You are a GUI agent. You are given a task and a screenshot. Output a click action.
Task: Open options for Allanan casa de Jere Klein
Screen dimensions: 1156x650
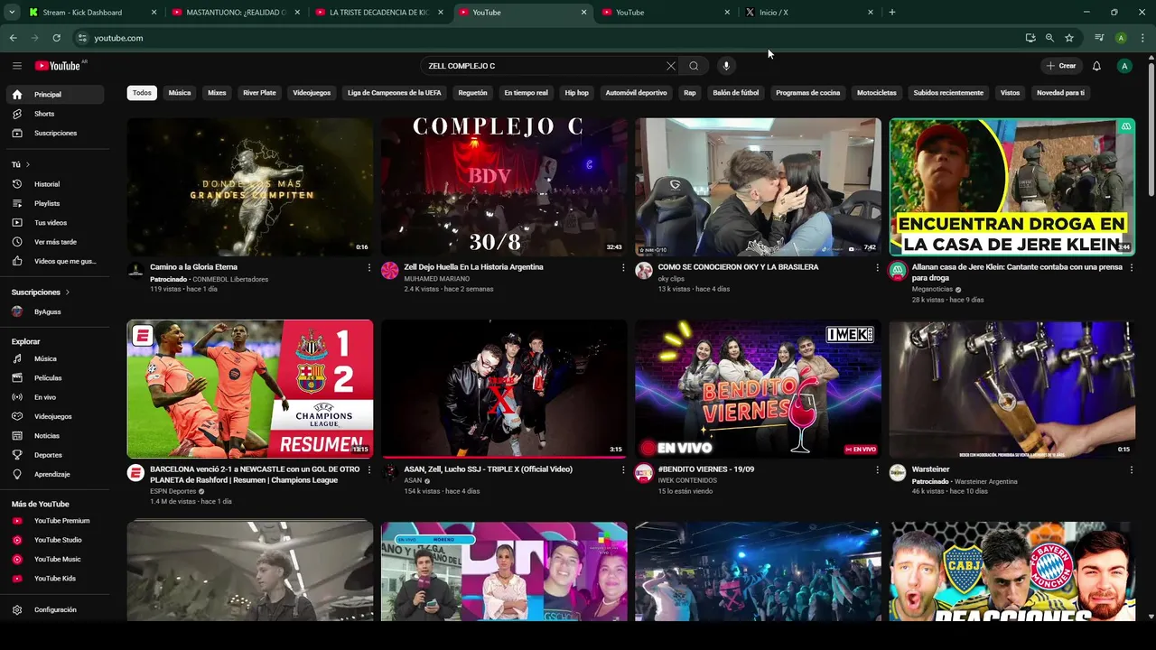click(1131, 268)
